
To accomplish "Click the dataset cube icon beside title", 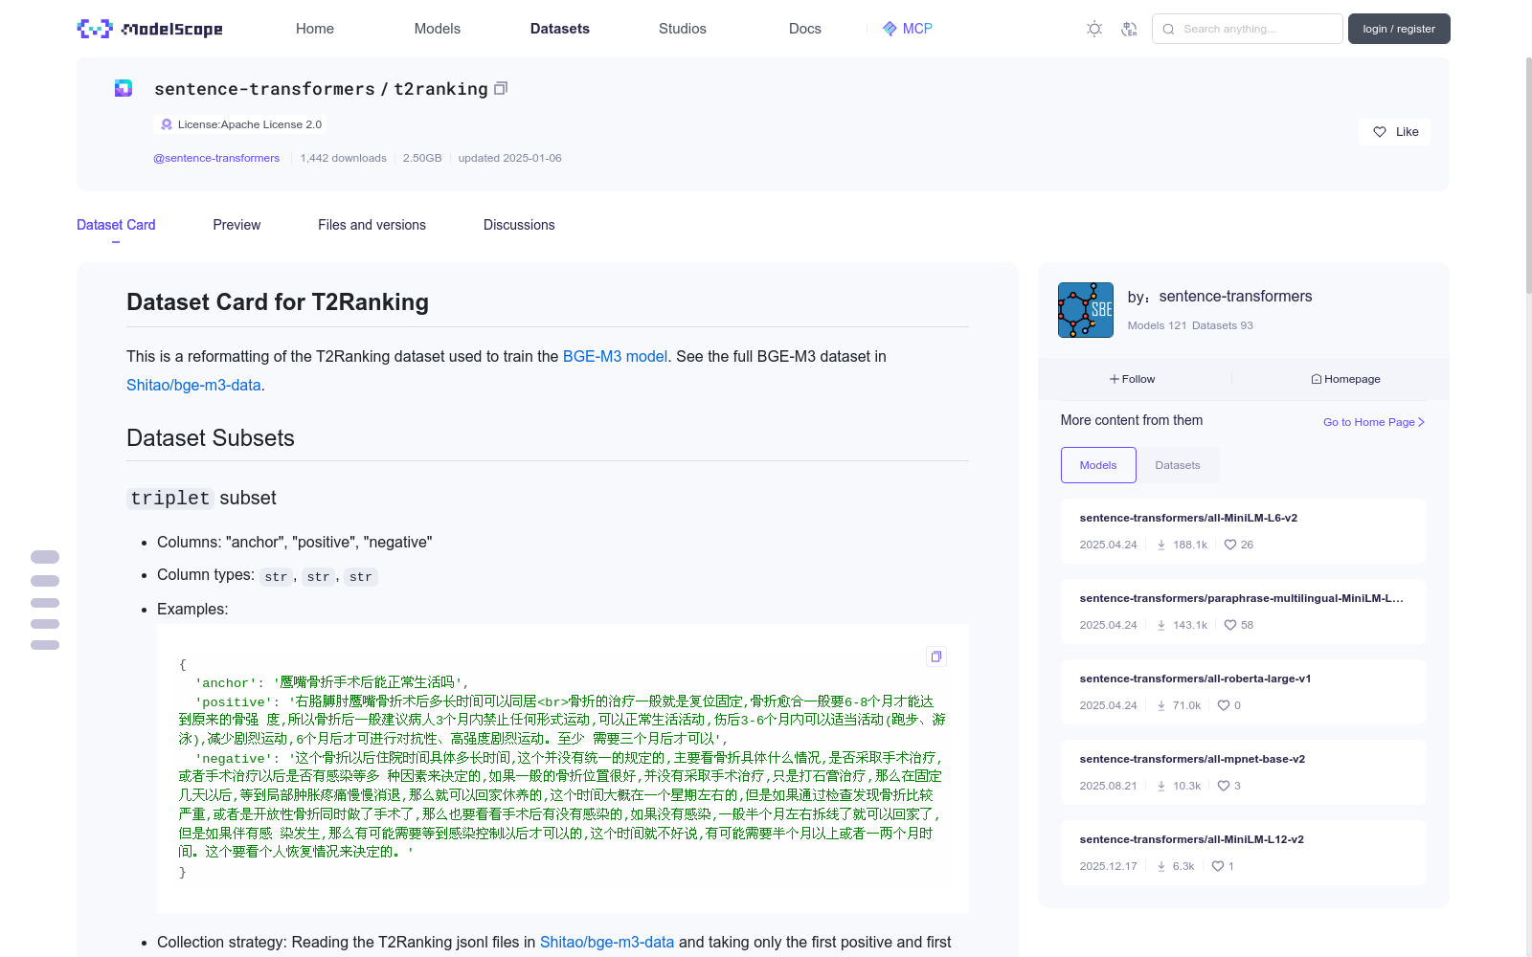I will tap(124, 88).
